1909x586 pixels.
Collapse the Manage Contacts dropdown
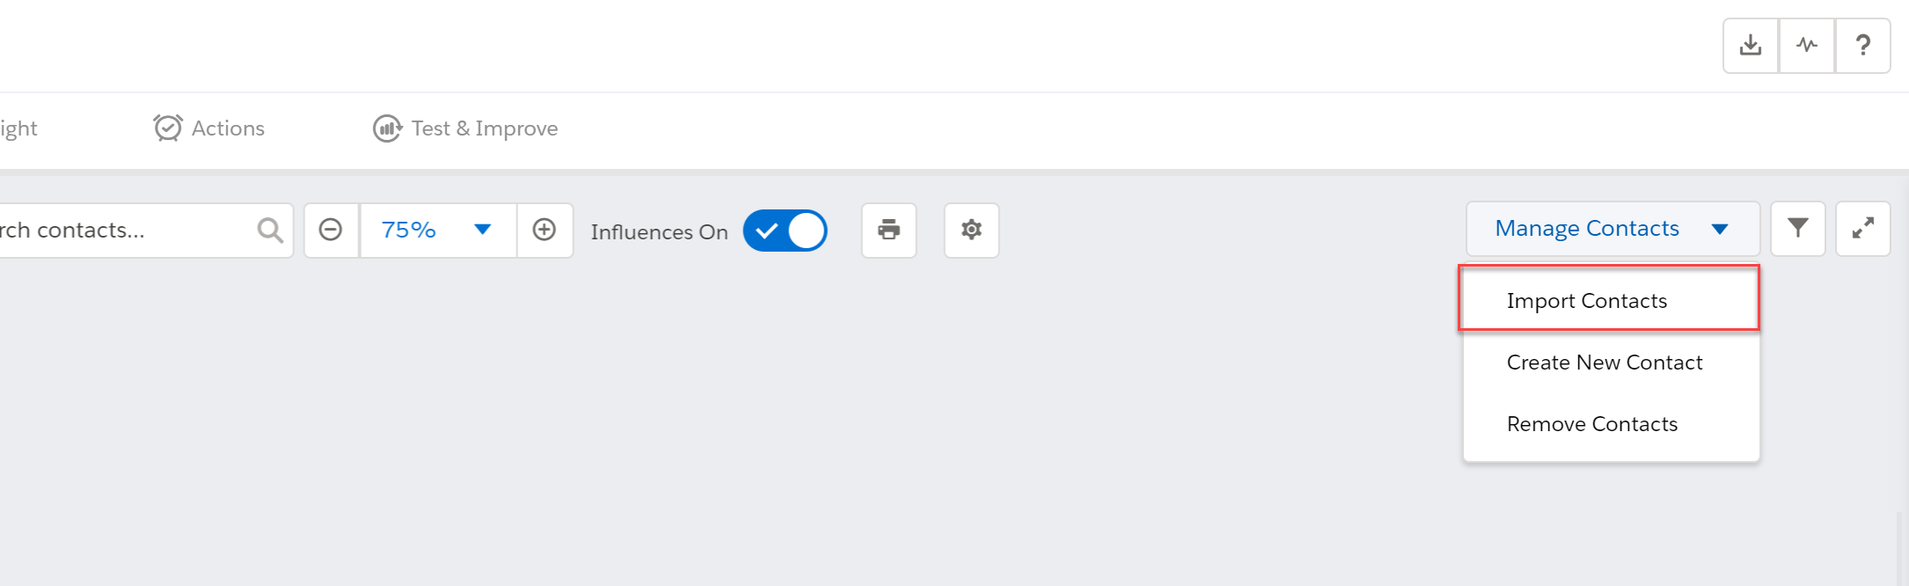[x=1613, y=229]
